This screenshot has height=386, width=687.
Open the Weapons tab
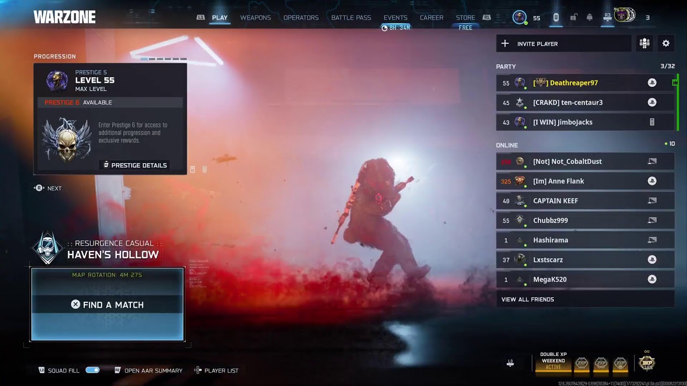[x=255, y=18]
